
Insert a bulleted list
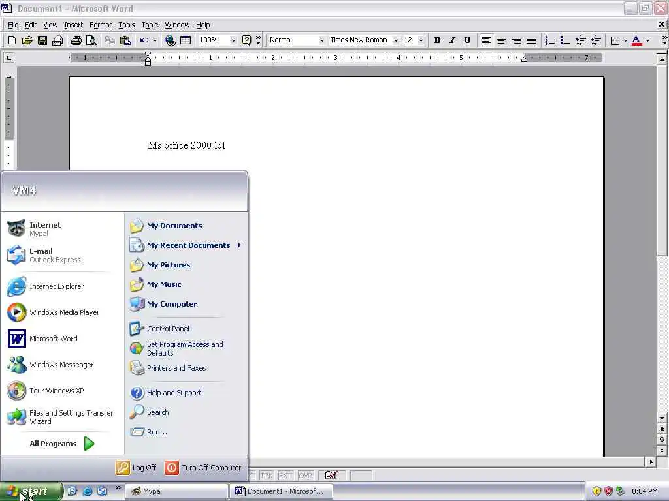(x=565, y=40)
